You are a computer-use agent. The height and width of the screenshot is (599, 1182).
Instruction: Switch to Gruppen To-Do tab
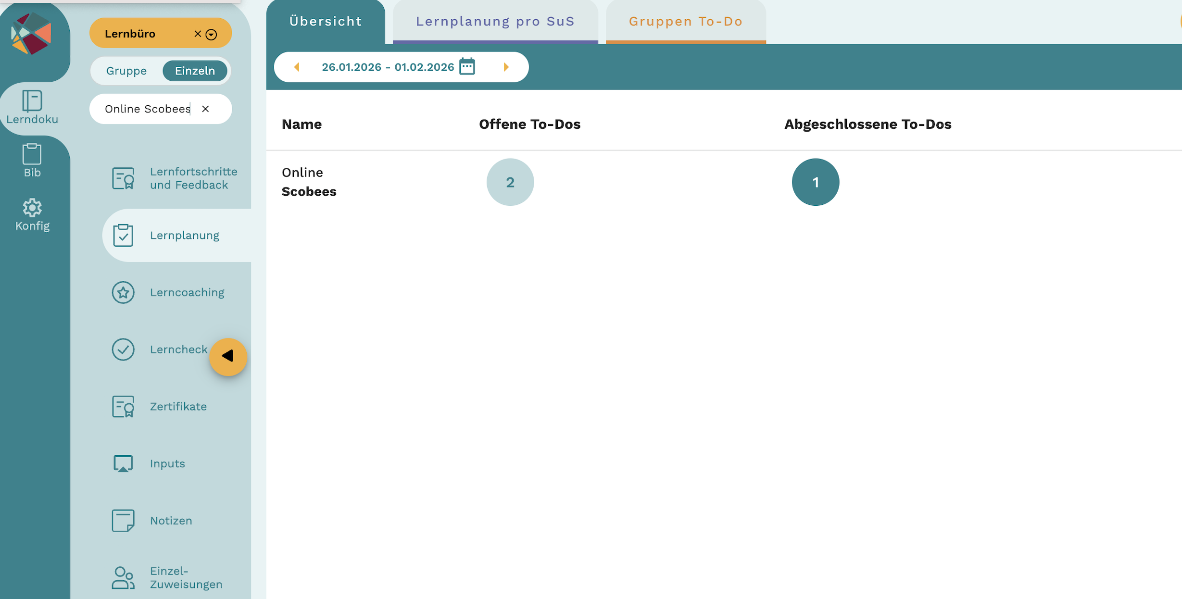[x=685, y=22]
